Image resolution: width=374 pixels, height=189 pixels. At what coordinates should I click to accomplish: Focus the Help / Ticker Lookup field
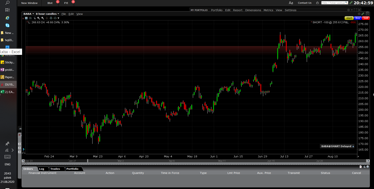pos(335,3)
